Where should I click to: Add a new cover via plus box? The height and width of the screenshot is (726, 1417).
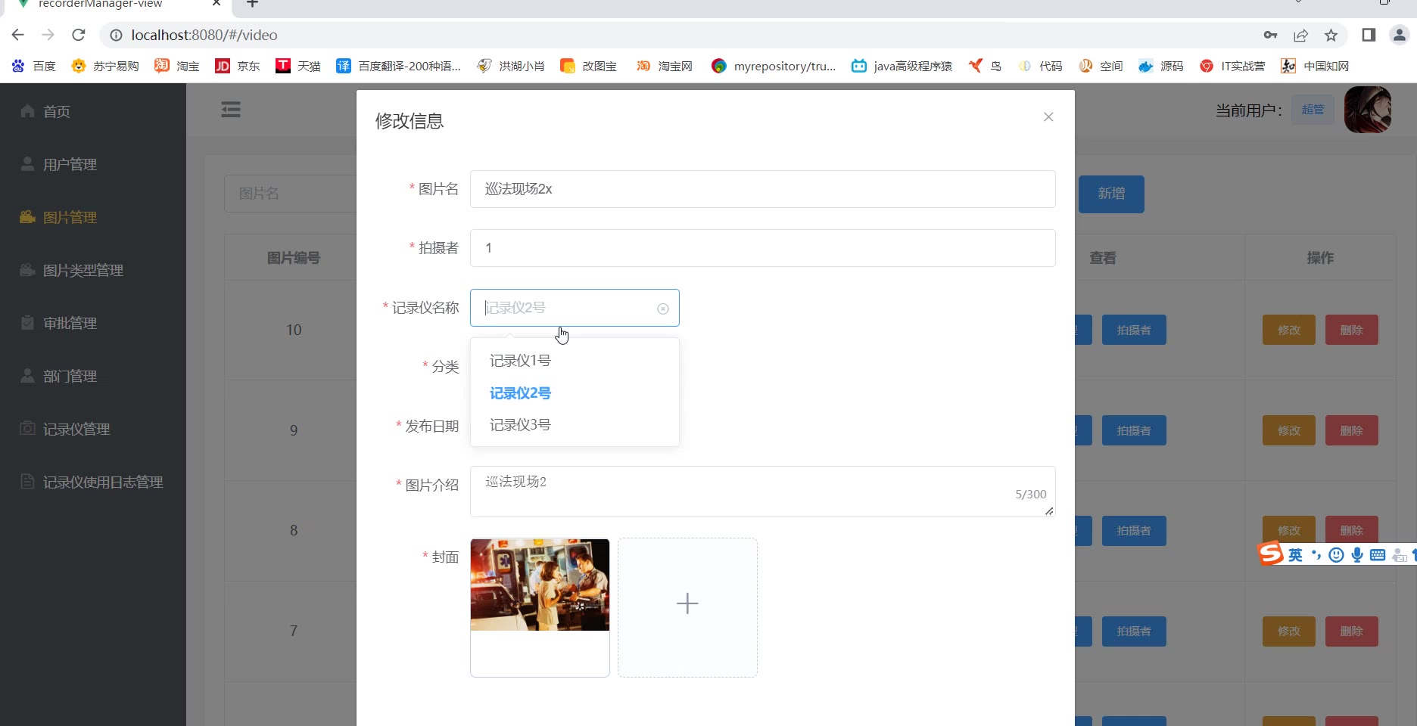click(687, 607)
